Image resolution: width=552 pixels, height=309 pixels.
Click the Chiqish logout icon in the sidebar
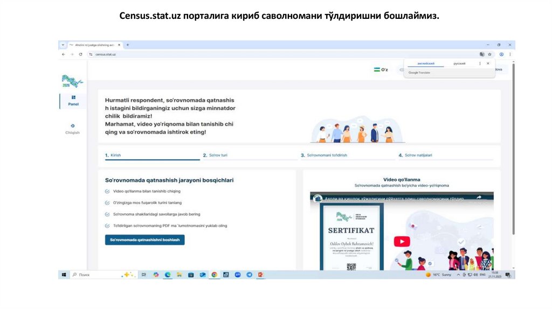click(x=73, y=126)
